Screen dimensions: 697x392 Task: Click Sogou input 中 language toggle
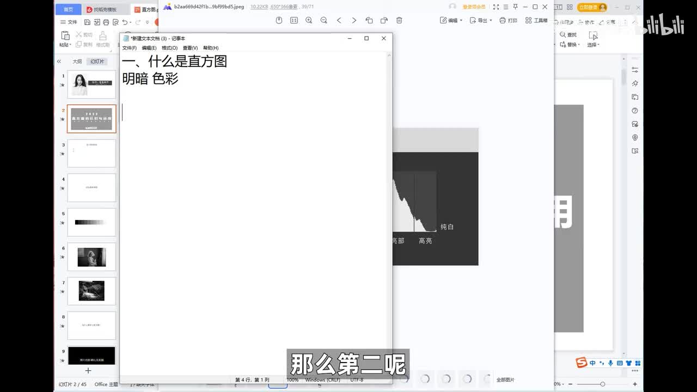coord(592,363)
